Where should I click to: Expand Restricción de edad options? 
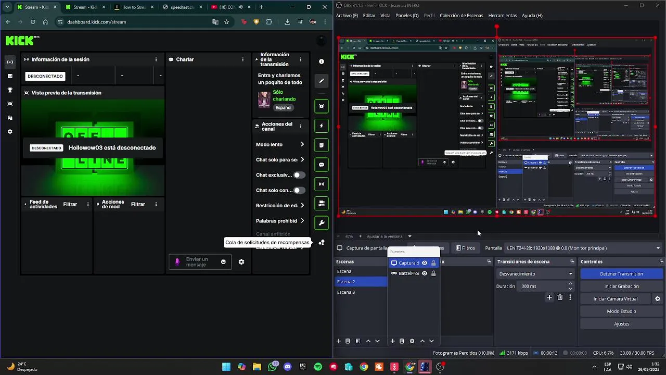point(302,205)
